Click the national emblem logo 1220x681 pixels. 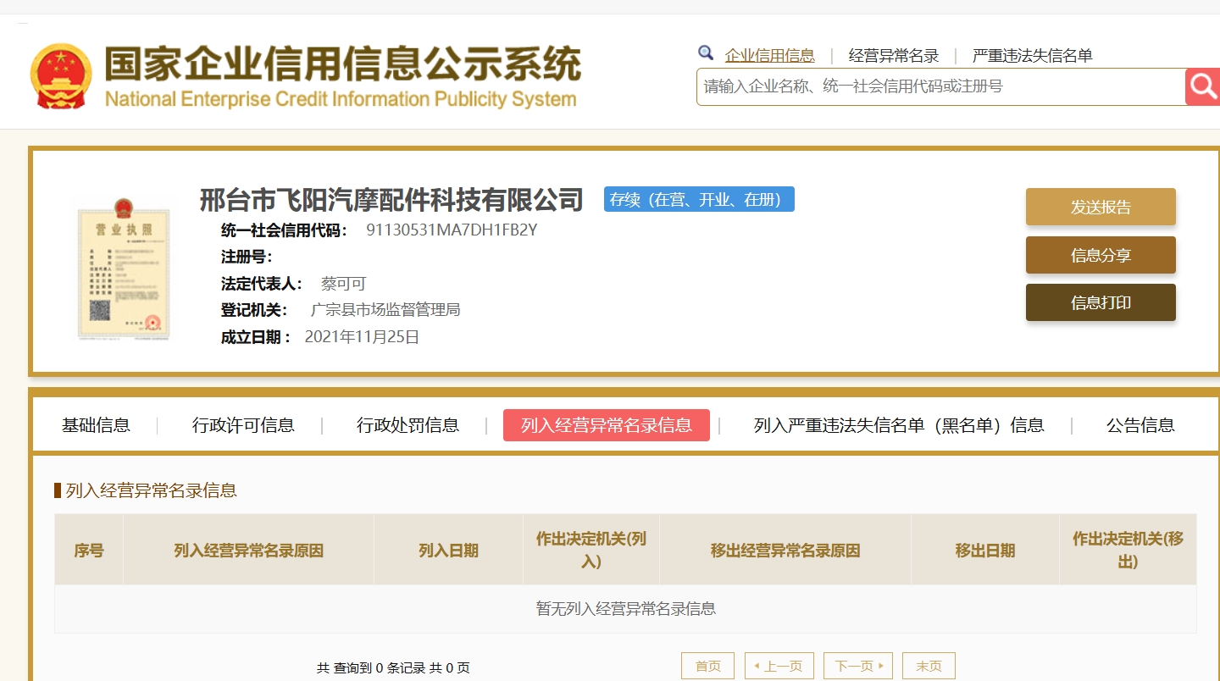tap(60, 76)
